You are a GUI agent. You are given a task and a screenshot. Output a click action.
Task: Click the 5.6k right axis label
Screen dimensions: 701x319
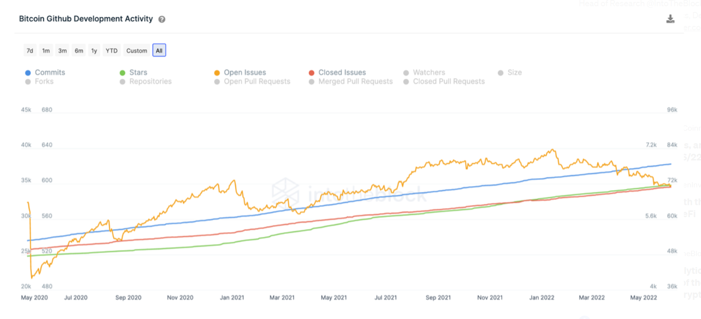pos(651,216)
